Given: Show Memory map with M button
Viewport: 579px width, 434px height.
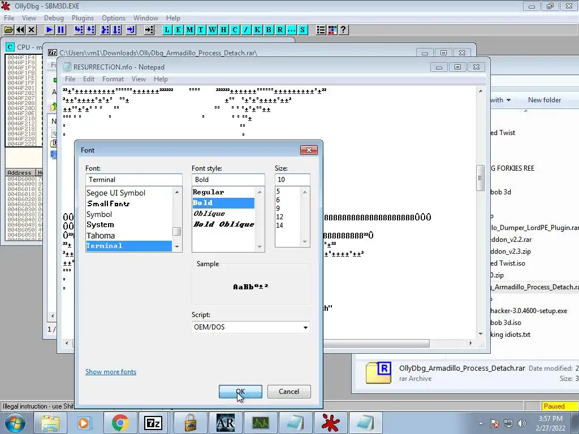Looking at the screenshot, I should click(190, 30).
